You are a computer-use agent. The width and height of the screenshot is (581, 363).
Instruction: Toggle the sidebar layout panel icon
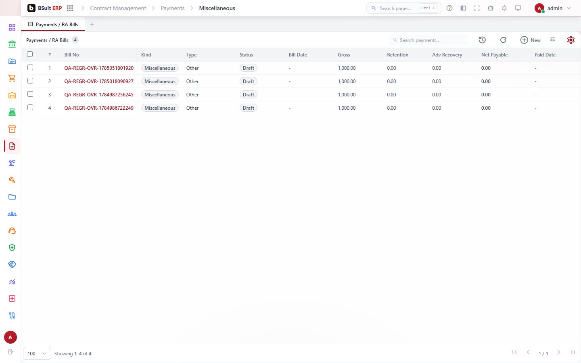[463, 8]
